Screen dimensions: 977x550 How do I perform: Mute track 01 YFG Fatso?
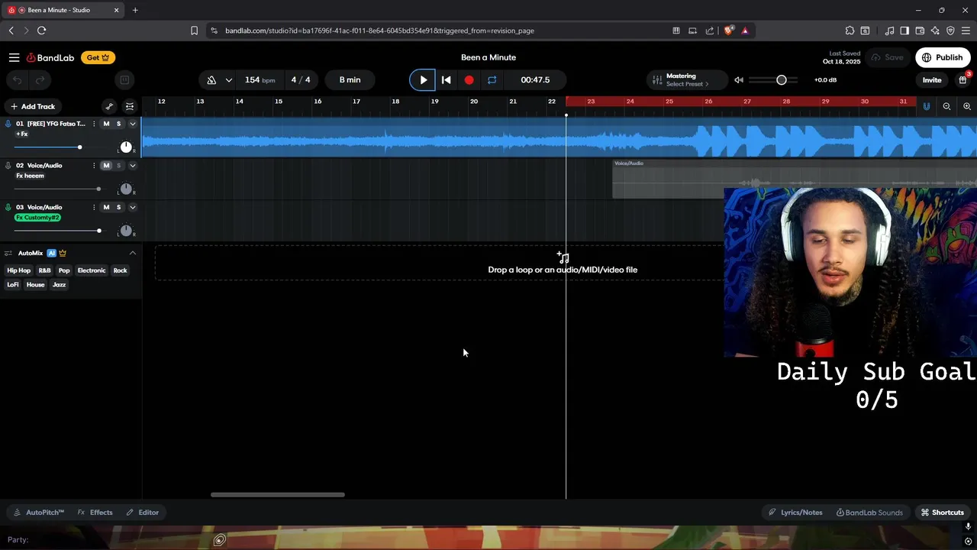point(106,124)
